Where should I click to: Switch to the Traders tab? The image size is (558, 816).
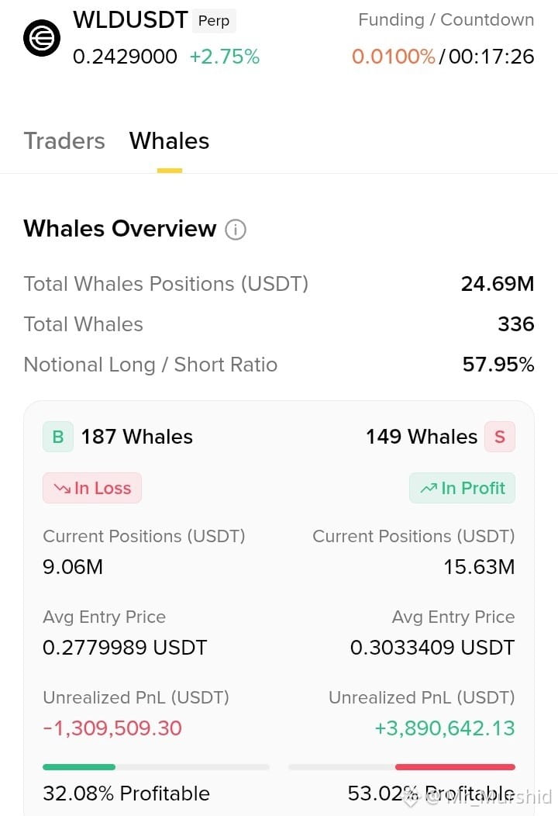point(64,141)
